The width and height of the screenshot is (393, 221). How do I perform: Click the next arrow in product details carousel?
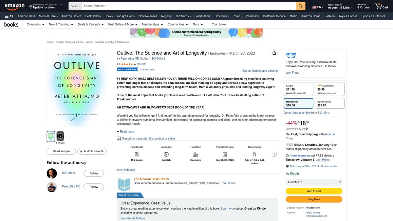tap(274, 155)
